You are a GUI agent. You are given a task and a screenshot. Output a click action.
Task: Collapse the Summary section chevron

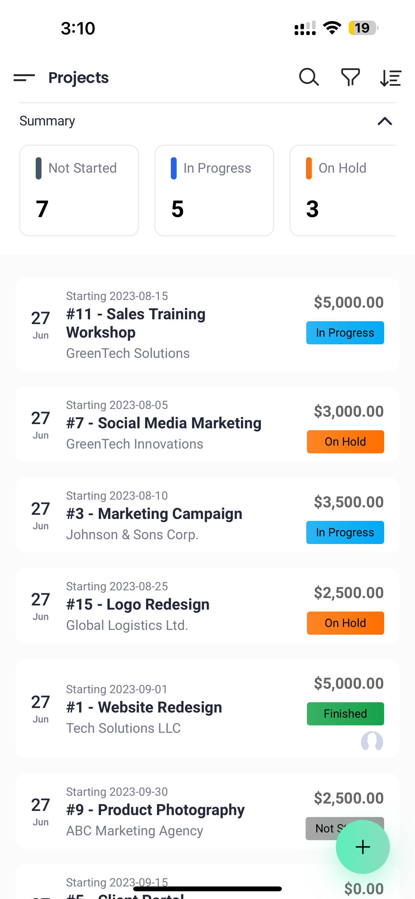(x=385, y=121)
